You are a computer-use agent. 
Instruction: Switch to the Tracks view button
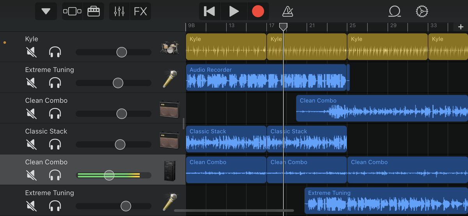pyautogui.click(x=72, y=11)
